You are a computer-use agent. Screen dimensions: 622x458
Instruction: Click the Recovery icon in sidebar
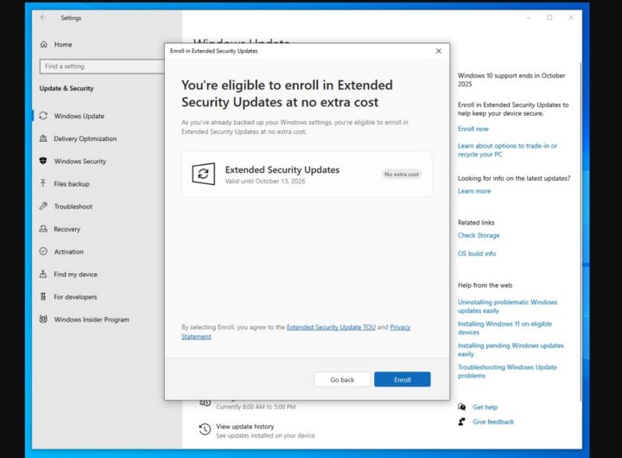pos(43,229)
